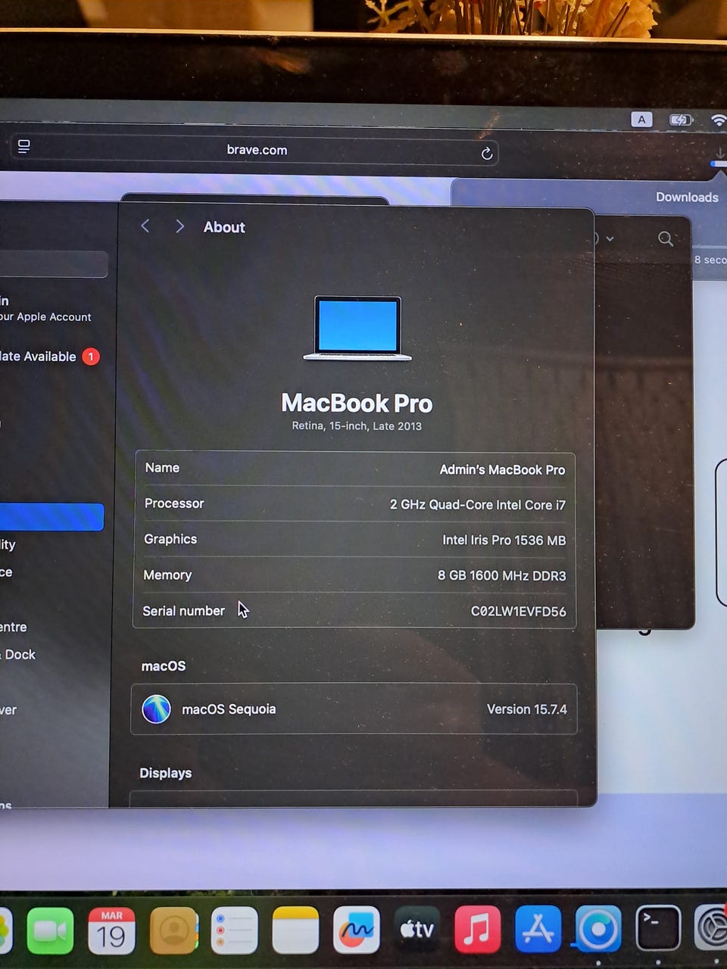
Task: Click the 'Graphics' row label
Action: point(170,539)
